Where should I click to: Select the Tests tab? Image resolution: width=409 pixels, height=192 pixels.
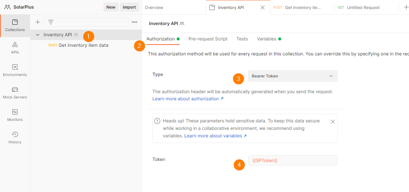pos(242,39)
